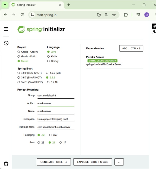Select Java version 21
Viewport: 156px width, 169px height.
tap(52, 143)
